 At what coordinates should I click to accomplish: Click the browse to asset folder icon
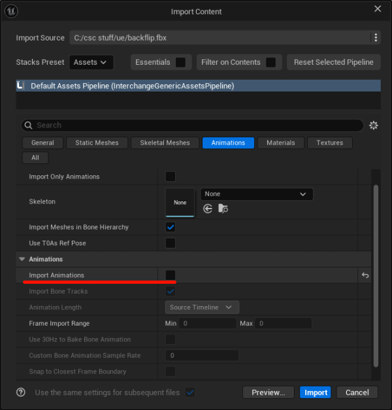[x=223, y=209]
